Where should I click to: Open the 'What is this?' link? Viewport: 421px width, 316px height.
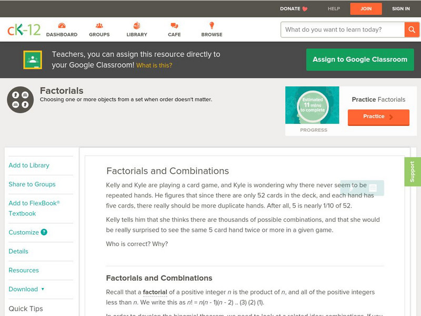click(x=154, y=65)
